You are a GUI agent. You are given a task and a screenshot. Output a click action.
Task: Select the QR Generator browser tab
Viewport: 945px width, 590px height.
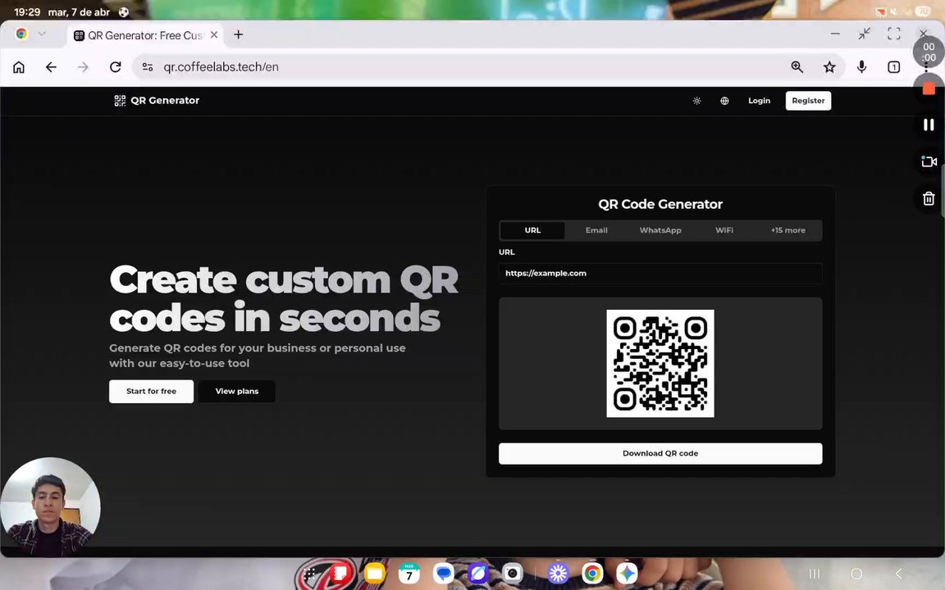[x=145, y=35]
